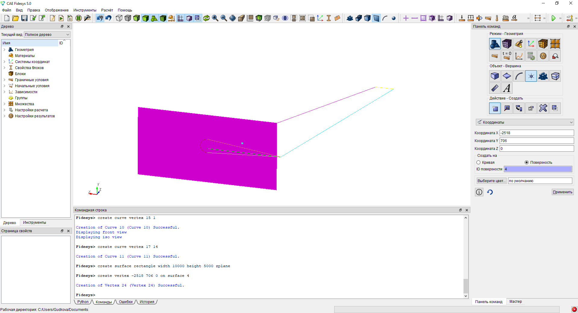Click the Выберите цвет... button
This screenshot has width=578, height=313.
click(x=491, y=181)
